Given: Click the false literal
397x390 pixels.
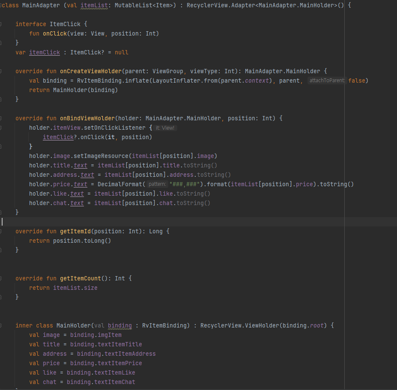Looking at the screenshot, I should point(356,81).
